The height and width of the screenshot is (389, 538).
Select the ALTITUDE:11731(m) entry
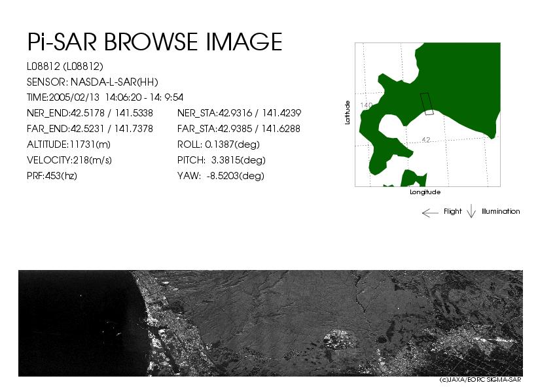coord(69,144)
